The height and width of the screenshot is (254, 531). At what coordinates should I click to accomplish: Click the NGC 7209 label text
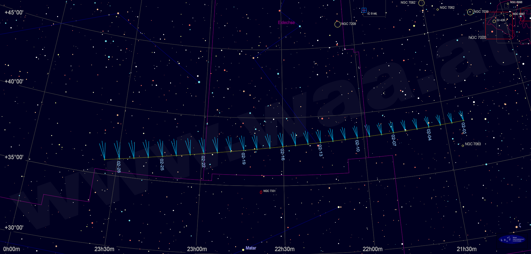click(348, 24)
